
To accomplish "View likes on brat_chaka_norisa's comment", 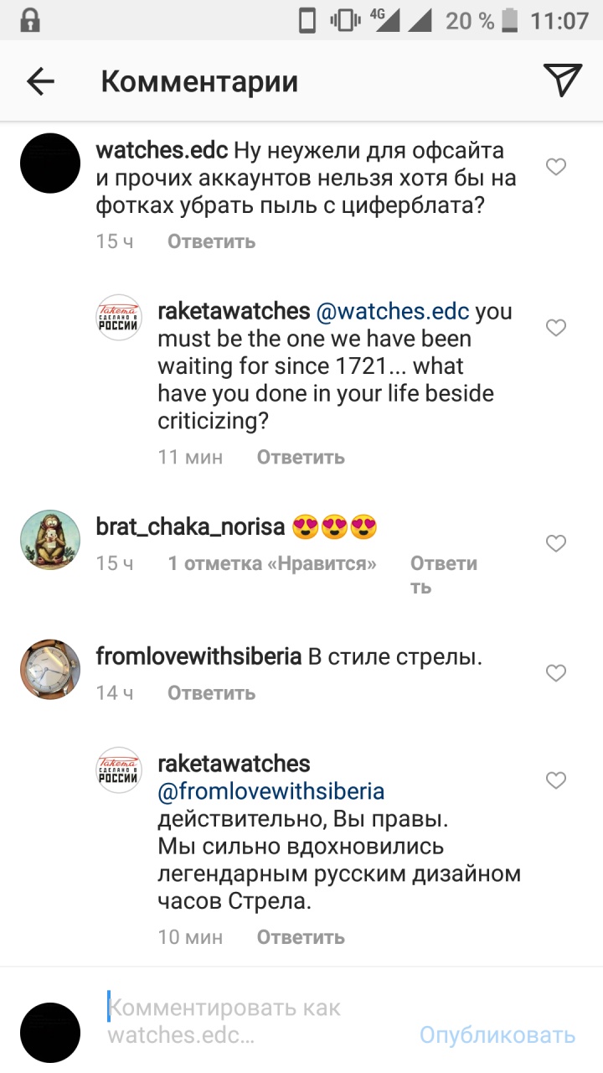I will click(x=272, y=564).
